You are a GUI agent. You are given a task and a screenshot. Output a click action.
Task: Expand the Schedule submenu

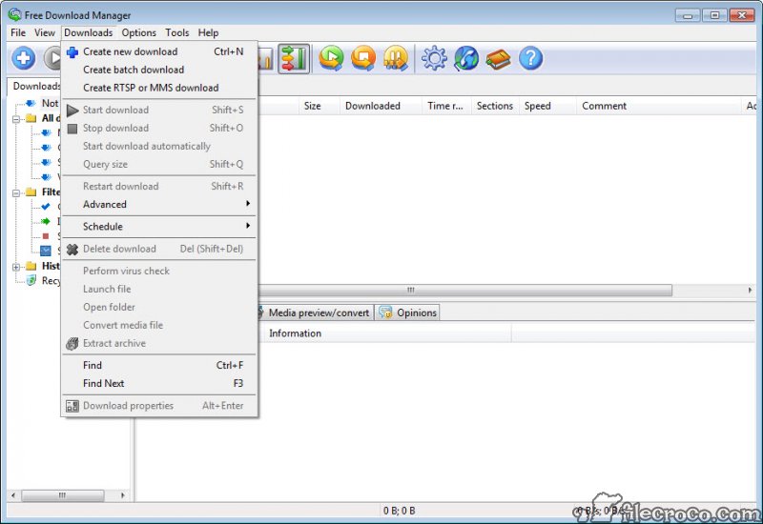point(159,227)
